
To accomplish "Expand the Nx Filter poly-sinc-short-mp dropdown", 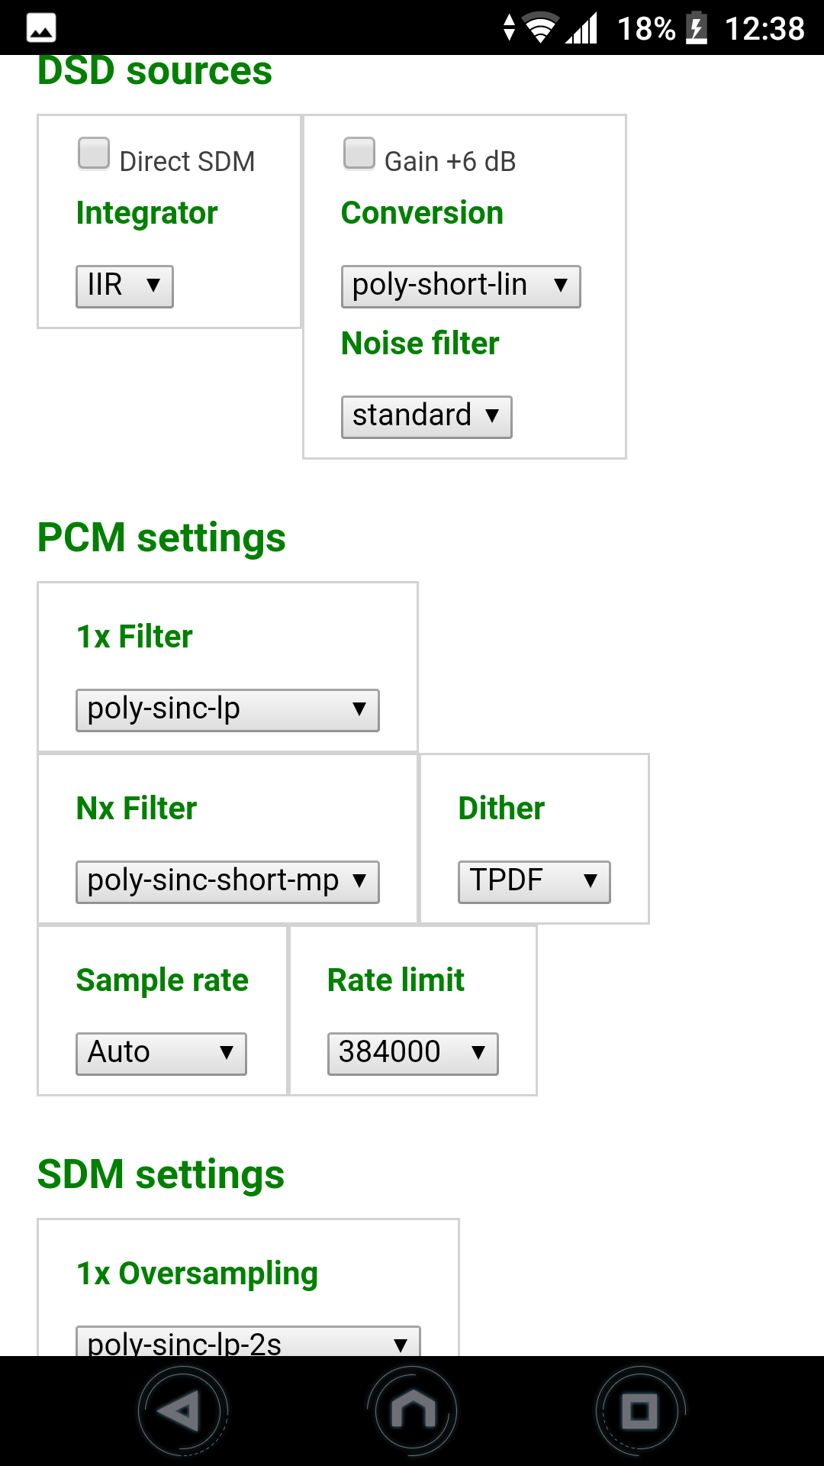I will tap(227, 882).
